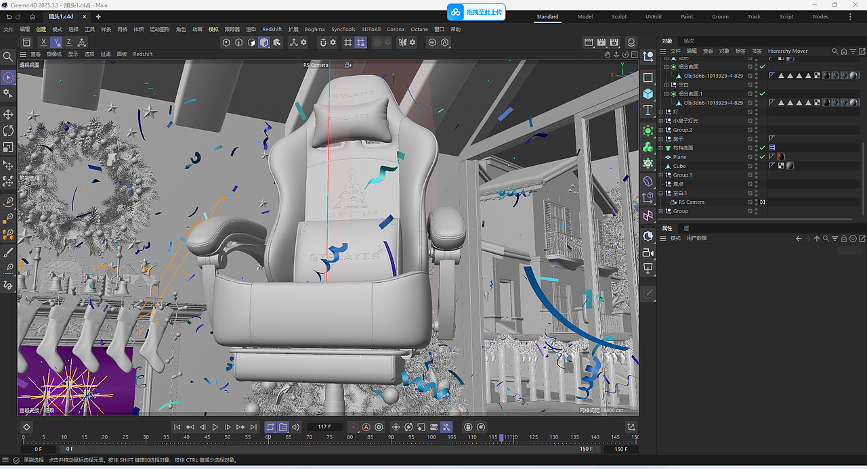Screen dimensions: 867x469
Task: Open the 文件 menu in the main menu bar
Action: coord(9,29)
